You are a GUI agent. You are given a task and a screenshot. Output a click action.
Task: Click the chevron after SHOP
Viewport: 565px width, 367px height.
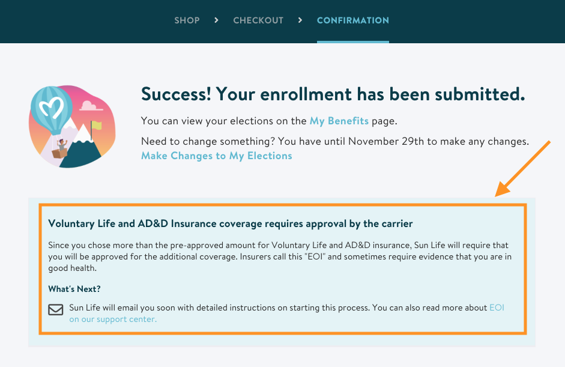click(216, 20)
